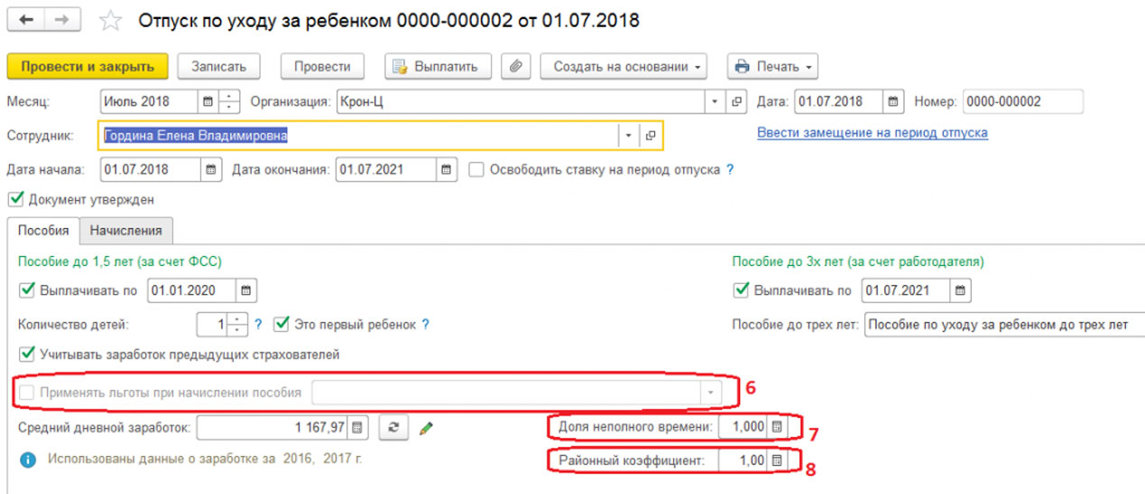Toggle employer benefit Выплачивать по checkbox
Image resolution: width=1145 pixels, height=494 pixels.
coord(741,290)
